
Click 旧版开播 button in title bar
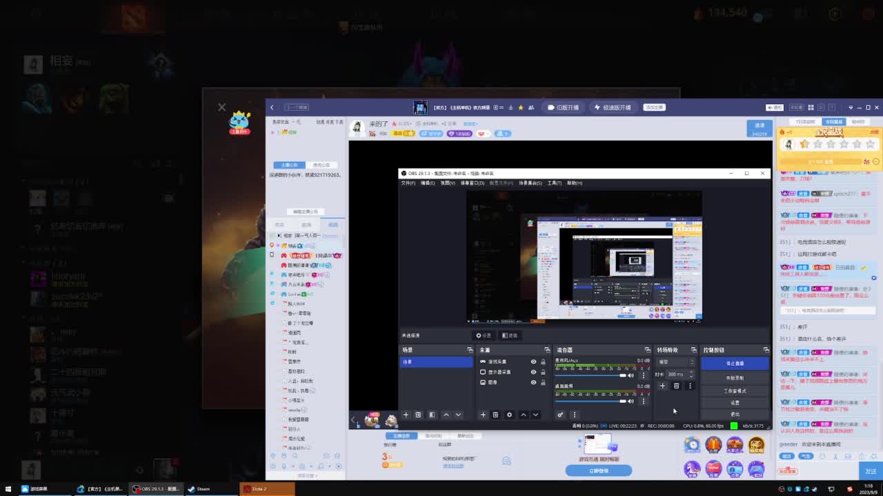563,107
